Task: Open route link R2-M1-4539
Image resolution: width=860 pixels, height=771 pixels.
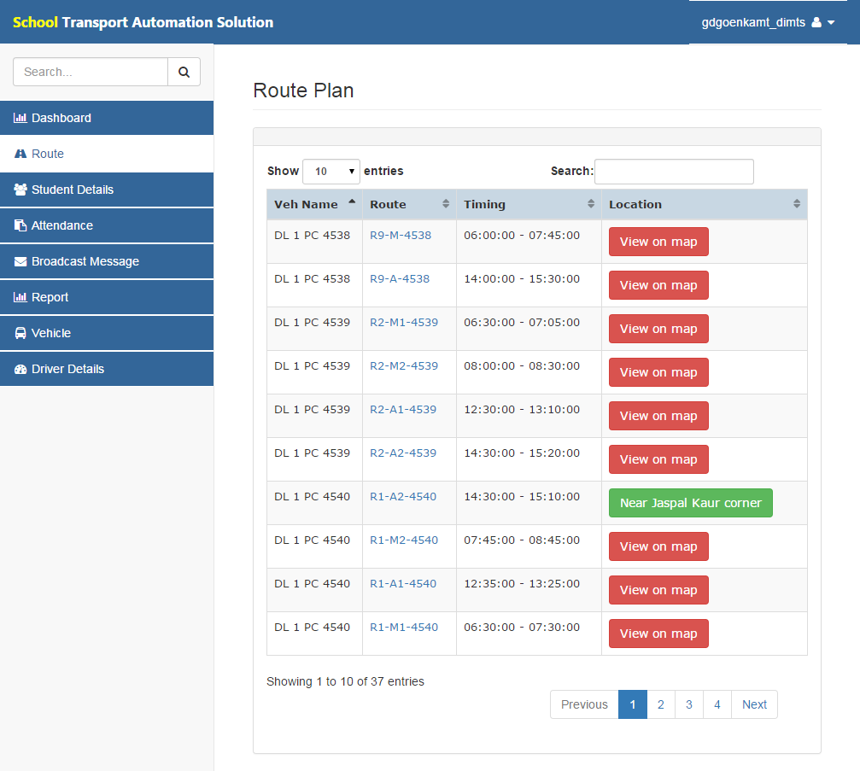Action: click(404, 323)
